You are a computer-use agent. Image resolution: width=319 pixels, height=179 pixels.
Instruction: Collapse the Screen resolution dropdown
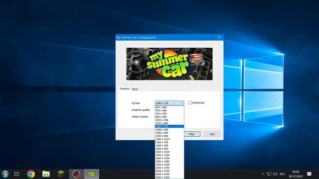click(x=182, y=103)
